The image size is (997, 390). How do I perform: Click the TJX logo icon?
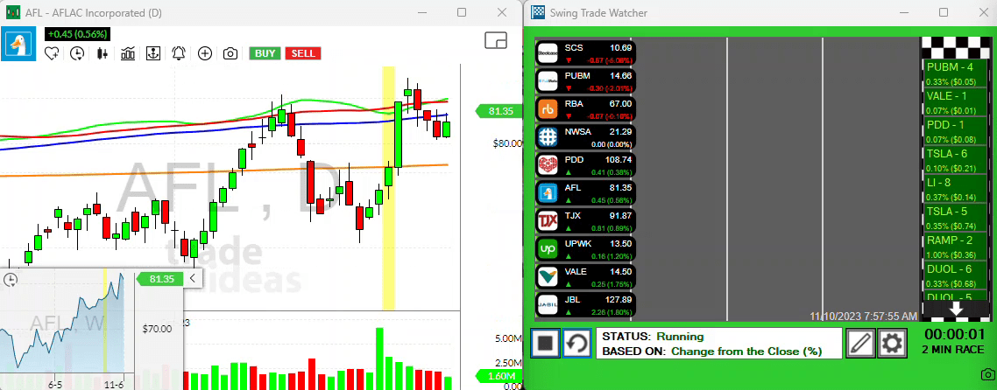(548, 221)
